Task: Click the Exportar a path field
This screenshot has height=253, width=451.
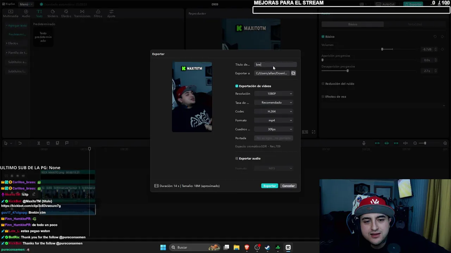Action: (272, 73)
